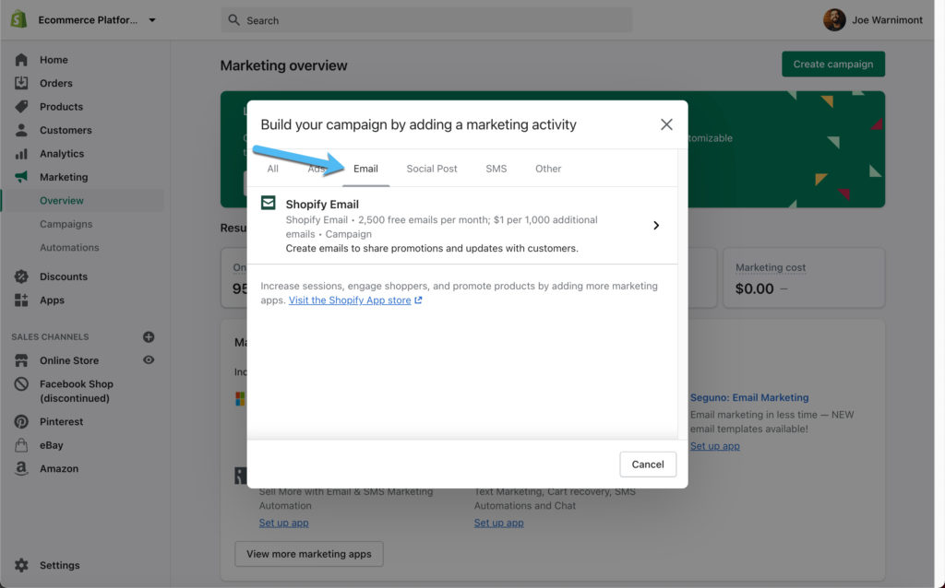Open Apps in the sidebar
The height and width of the screenshot is (588, 945).
(x=52, y=300)
